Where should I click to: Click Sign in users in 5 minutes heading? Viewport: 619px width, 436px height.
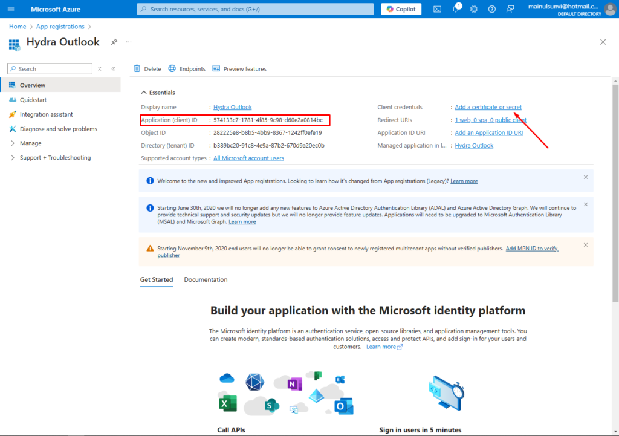420,430
